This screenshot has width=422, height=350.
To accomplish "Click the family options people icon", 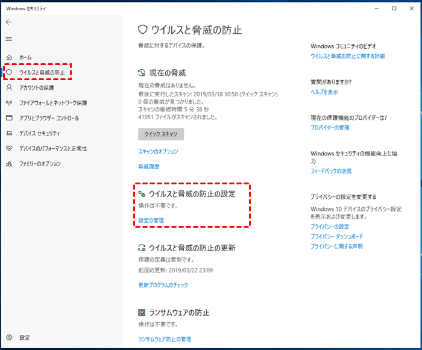I will click(x=9, y=164).
